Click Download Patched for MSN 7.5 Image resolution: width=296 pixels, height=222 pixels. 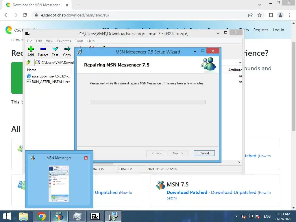coord(187,192)
